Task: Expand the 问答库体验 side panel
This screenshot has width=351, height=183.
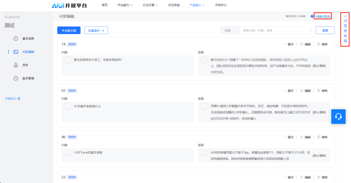Action: [x=345, y=29]
